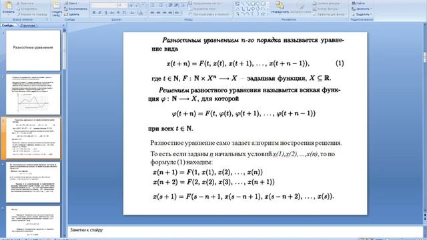Screen dimensions: 427x240
Task: Toggle numbered list
Action: coord(161,5)
